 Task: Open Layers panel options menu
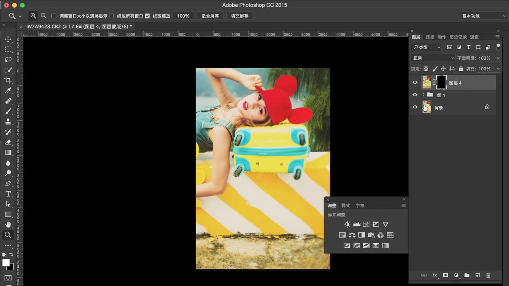[x=497, y=37]
